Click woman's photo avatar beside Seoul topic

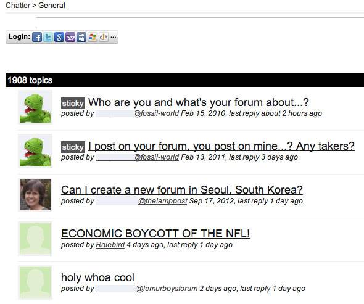coord(35,195)
